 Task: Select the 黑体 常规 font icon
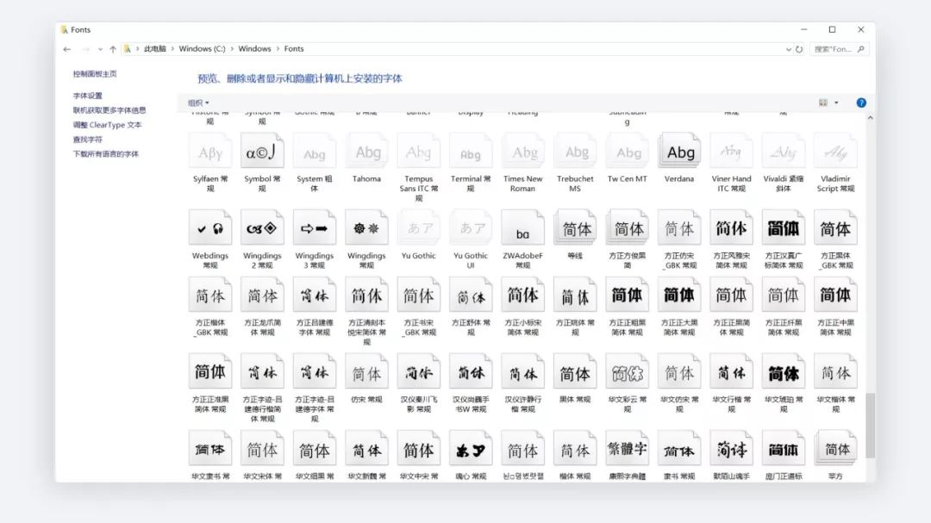pyautogui.click(x=575, y=372)
